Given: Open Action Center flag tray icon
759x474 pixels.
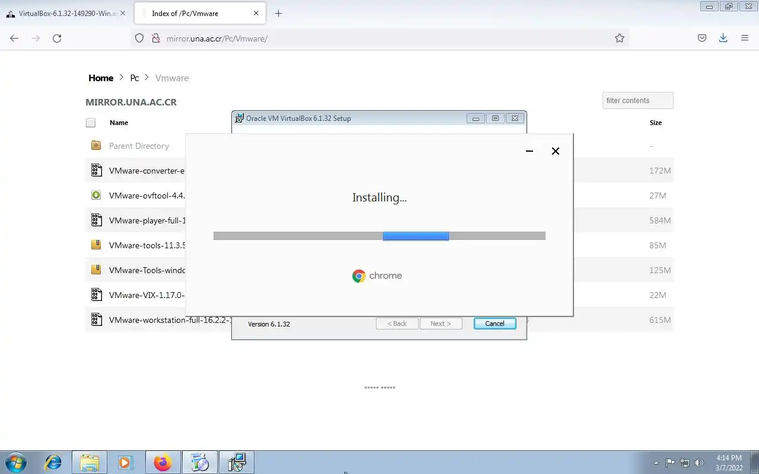Looking at the screenshot, I should click(670, 463).
